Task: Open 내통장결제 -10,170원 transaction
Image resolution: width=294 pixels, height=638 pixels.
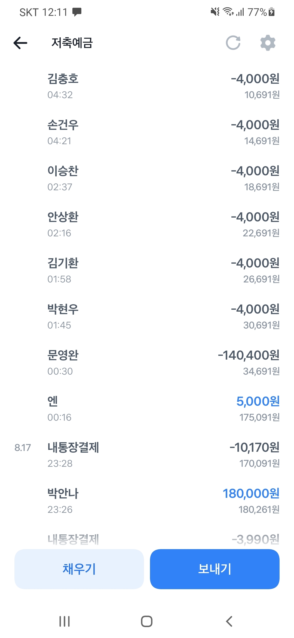Action: (x=147, y=455)
